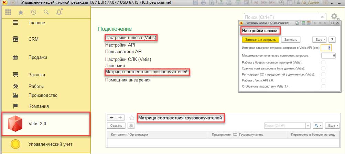Enable Работа с Vetis.API 2.0 checkbox

pyautogui.click(x=323, y=80)
